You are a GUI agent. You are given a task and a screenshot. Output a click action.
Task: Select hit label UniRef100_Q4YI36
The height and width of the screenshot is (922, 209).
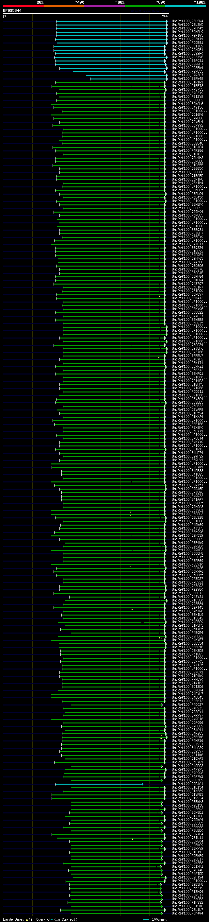coord(187,107)
